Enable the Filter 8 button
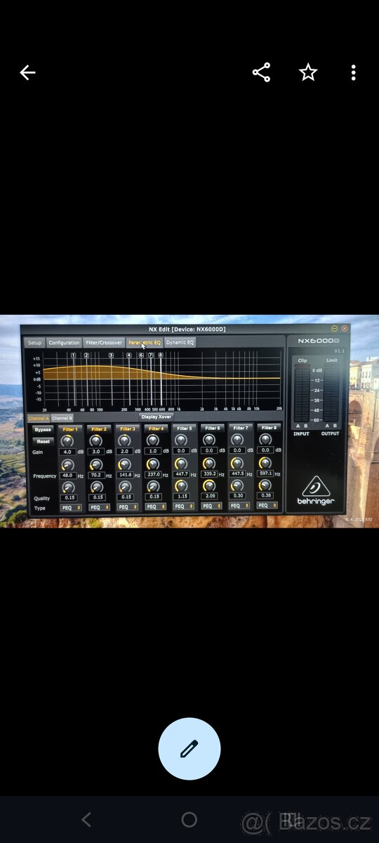The width and height of the screenshot is (379, 843). coord(268,428)
